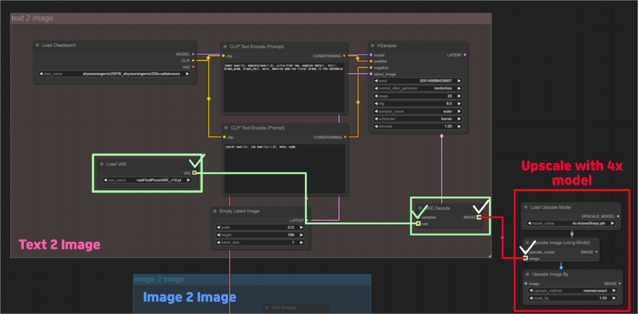Increase batch_size with right arrow

(x=302, y=242)
